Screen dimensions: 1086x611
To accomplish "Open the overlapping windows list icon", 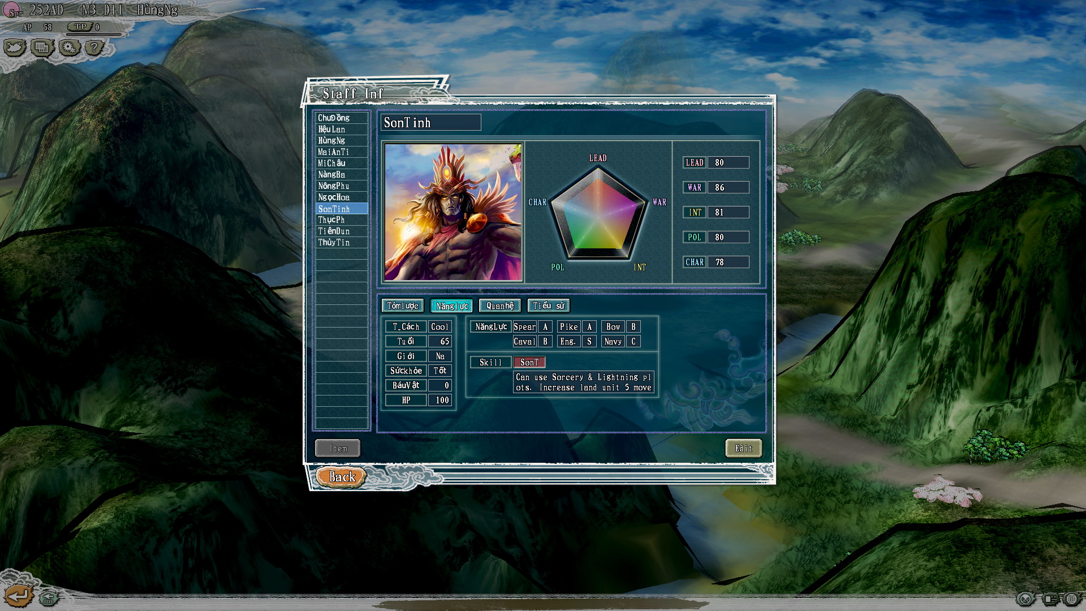I will (x=42, y=48).
